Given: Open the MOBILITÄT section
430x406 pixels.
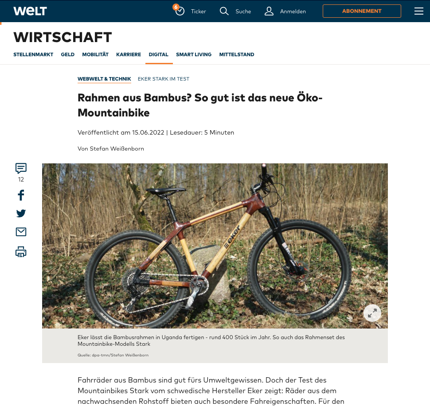Looking at the screenshot, I should [95, 54].
